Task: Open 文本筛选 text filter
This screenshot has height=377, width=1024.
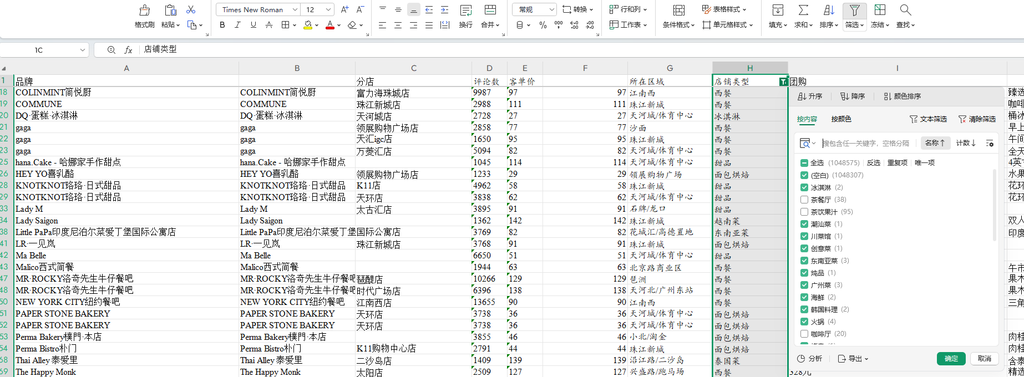Action: point(928,119)
